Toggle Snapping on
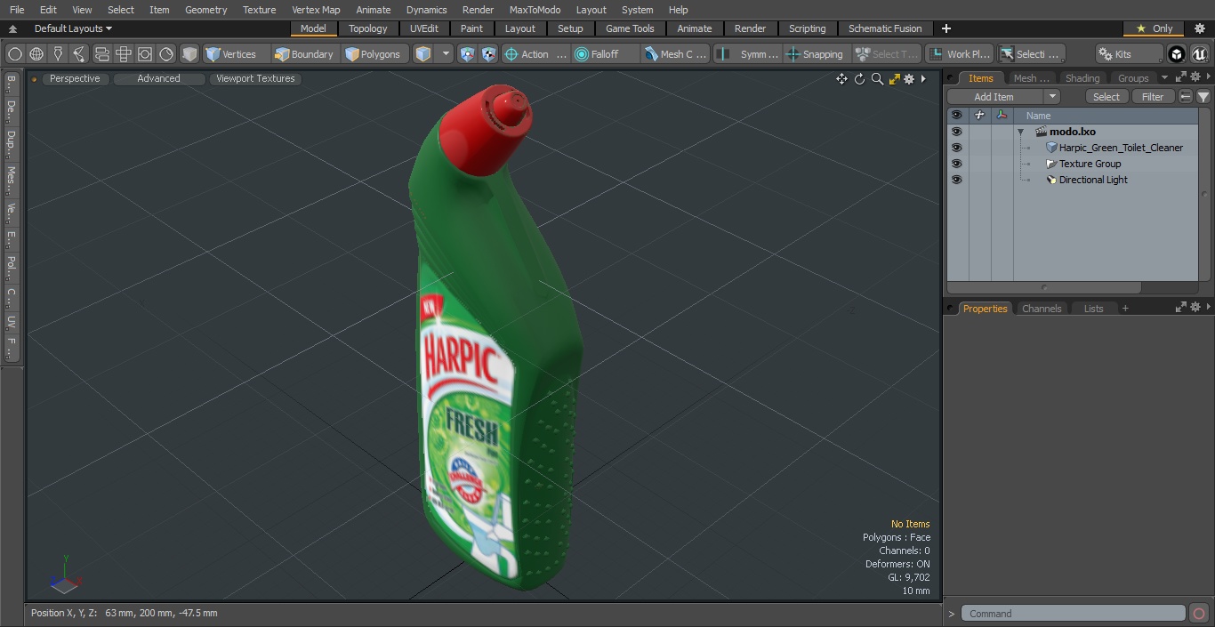Screen dimensions: 1215x627 tap(815, 54)
